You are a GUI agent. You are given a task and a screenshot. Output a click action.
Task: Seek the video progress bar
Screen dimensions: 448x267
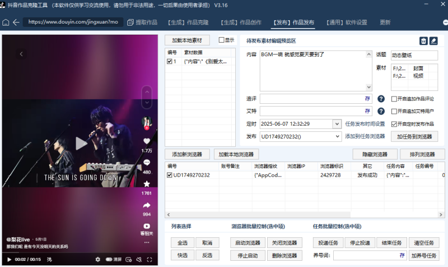(x=80, y=252)
